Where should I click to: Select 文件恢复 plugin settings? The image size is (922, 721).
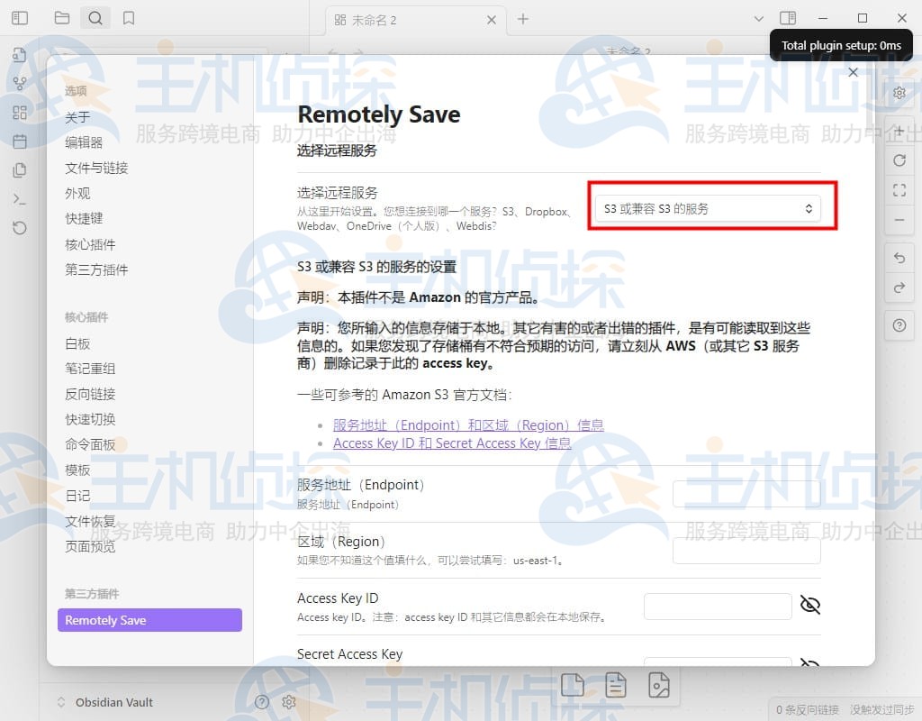coord(90,521)
